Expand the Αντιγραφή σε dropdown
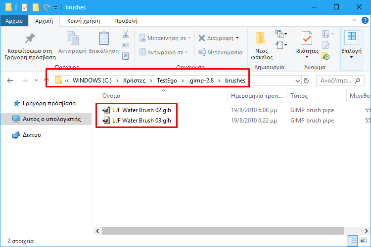This screenshot has width=371, height=247. 186,52
